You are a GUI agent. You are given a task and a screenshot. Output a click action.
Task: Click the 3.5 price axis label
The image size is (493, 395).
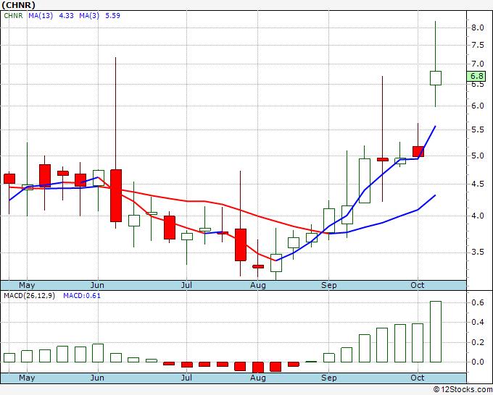(x=477, y=252)
